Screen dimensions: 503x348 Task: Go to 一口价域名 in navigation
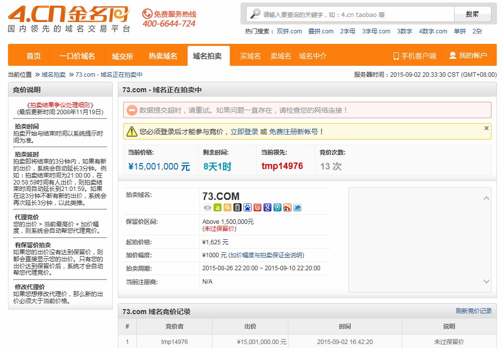click(77, 56)
